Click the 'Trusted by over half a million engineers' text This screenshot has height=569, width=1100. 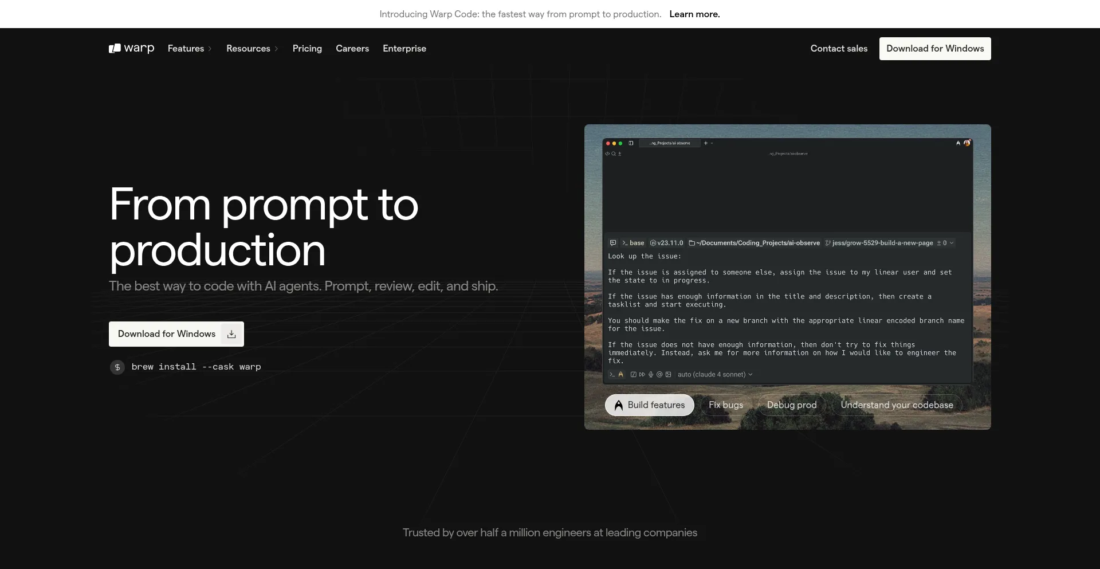(550, 533)
